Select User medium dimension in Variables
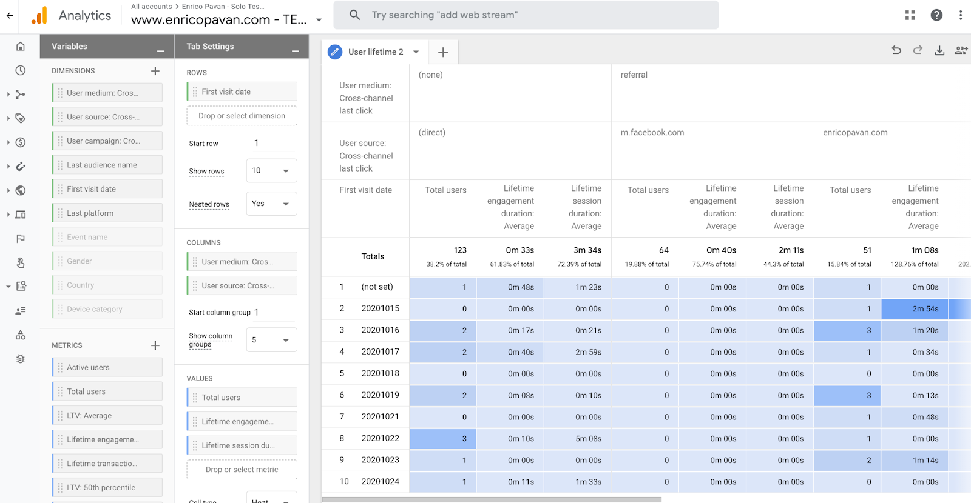The width and height of the screenshot is (971, 503). click(107, 93)
